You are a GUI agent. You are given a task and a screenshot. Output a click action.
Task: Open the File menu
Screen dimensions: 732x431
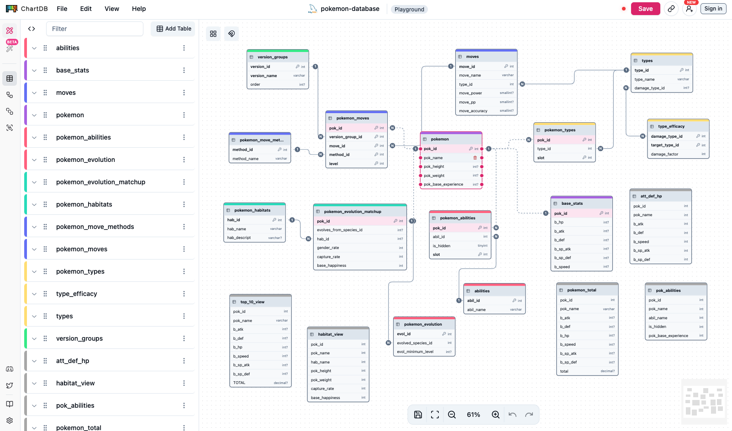[62, 9]
